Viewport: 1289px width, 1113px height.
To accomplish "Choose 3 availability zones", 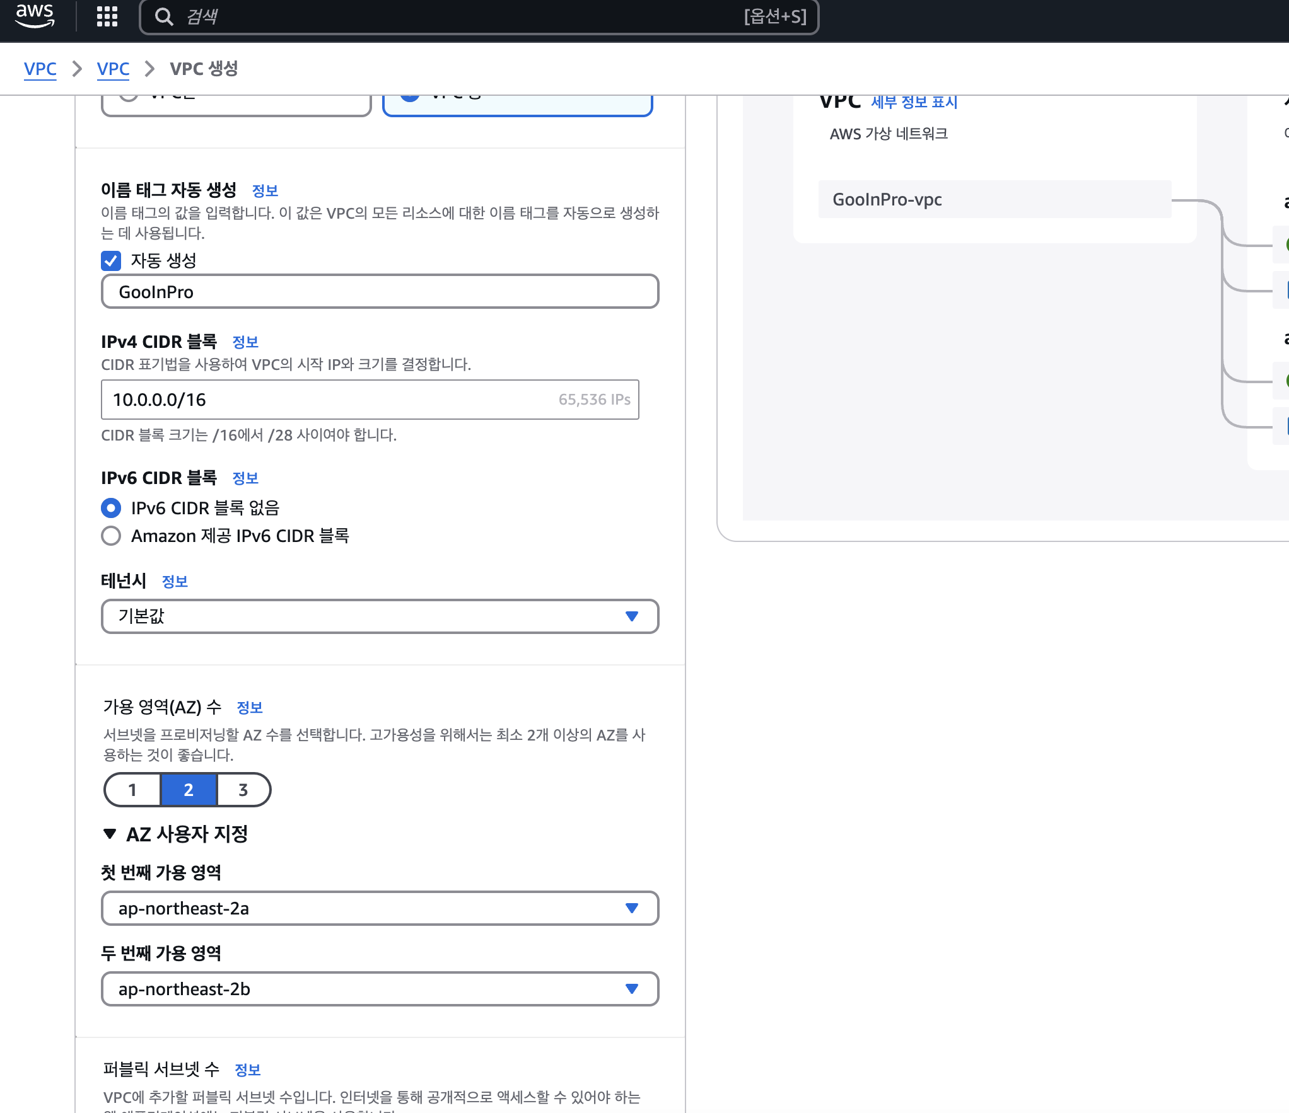I will pos(243,790).
